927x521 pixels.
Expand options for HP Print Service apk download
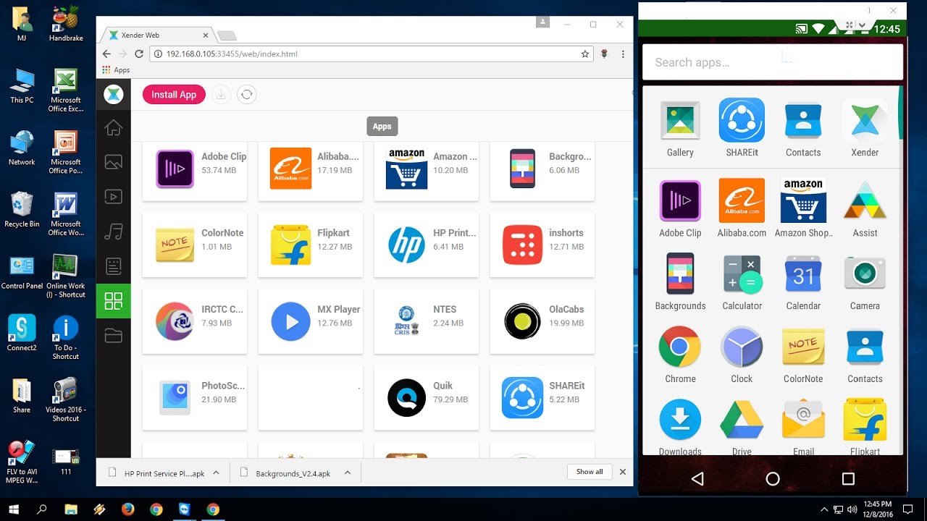coord(217,473)
